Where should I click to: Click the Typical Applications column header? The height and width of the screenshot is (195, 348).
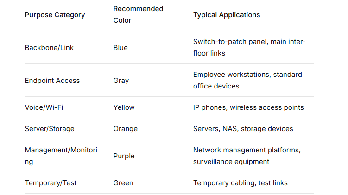point(227,15)
